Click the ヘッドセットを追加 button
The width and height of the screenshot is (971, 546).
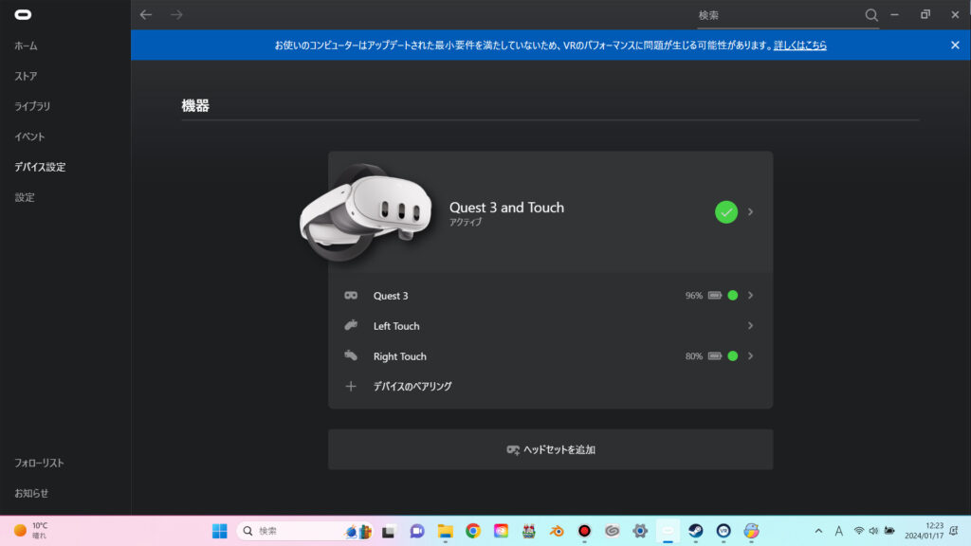tap(550, 449)
